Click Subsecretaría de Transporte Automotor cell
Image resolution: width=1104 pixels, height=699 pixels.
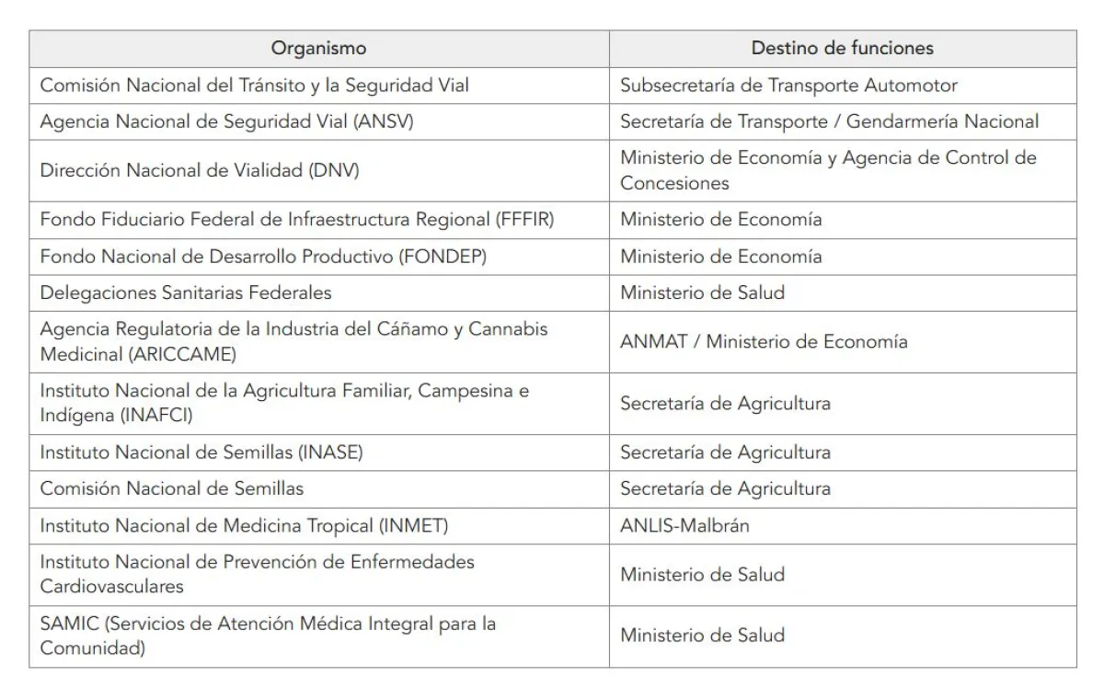[788, 86]
